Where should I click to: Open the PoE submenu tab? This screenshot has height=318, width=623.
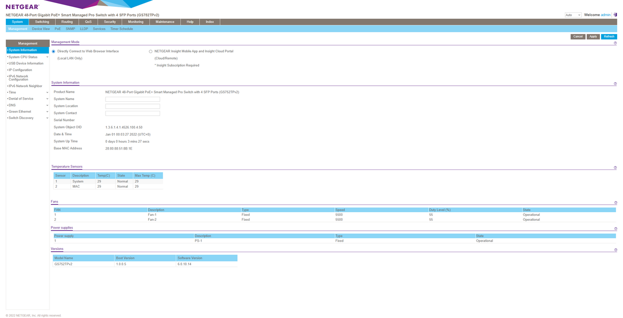[x=58, y=29]
